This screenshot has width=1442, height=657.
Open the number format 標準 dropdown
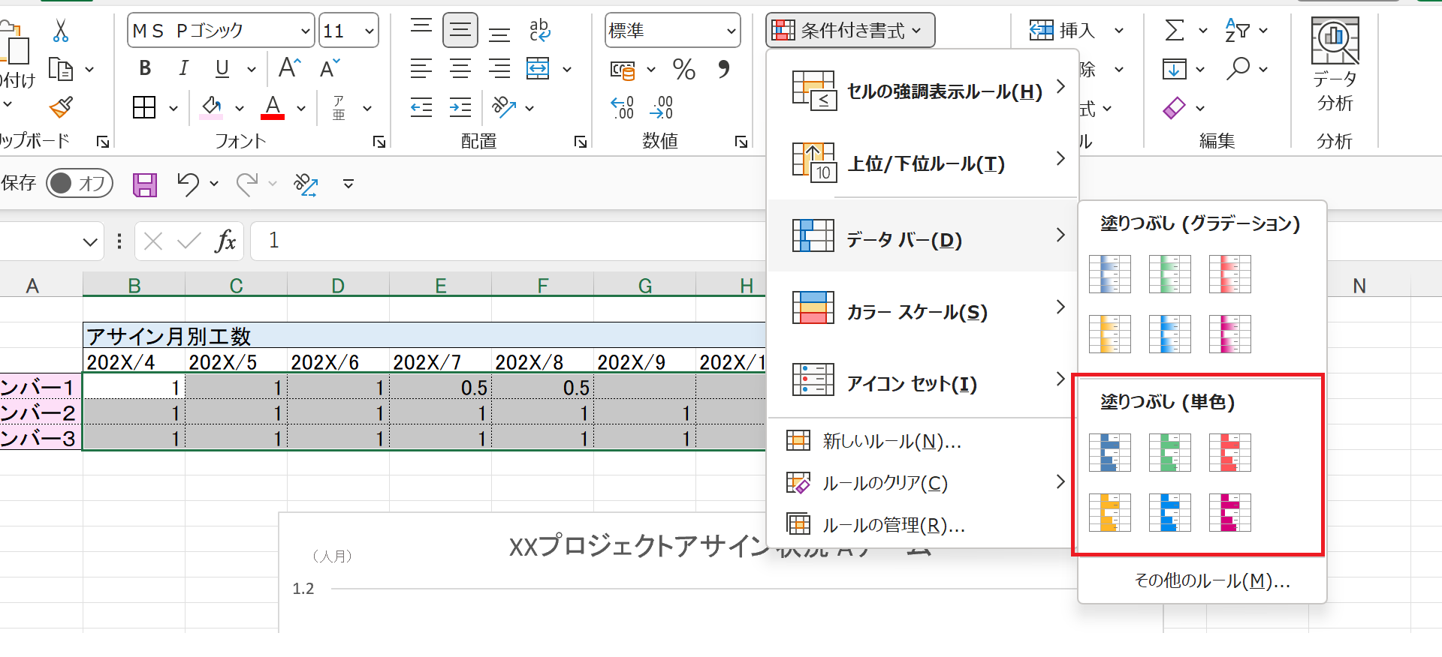pos(731,31)
